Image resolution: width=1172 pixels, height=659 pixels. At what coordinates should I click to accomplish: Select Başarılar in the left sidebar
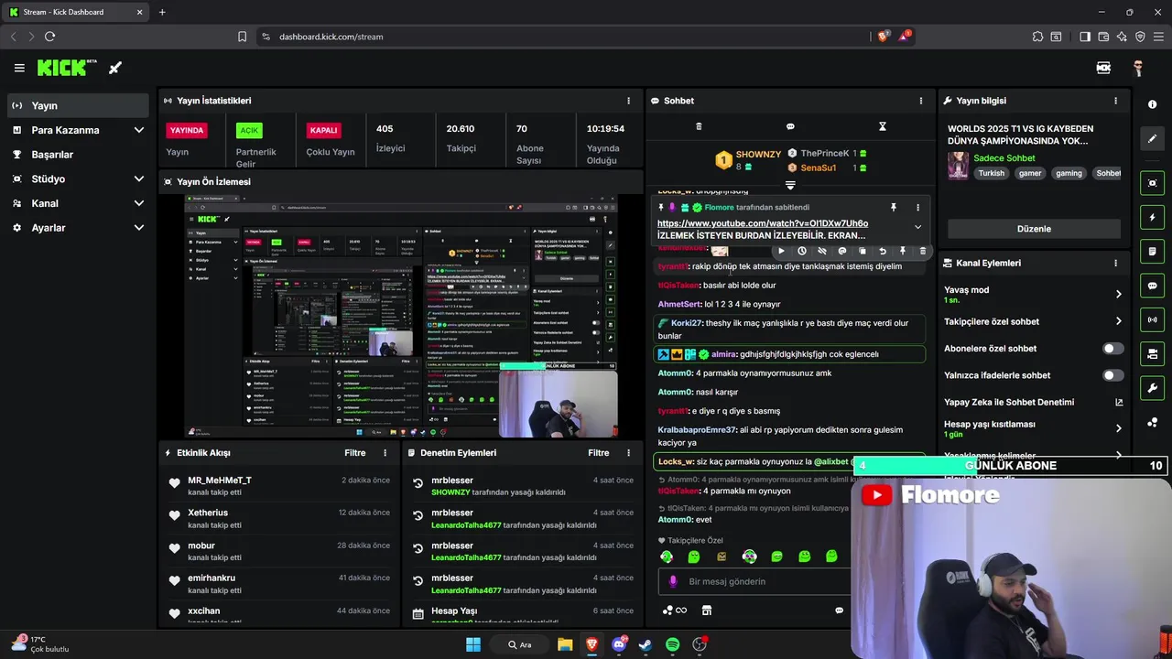[x=78, y=155]
